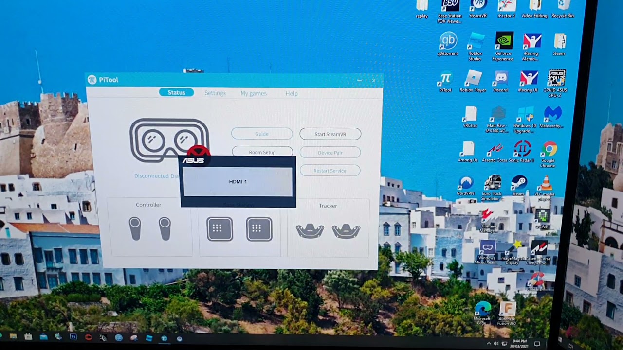Viewport: 623px width, 350px height.
Task: Select the qBittorrent desktop shortcut
Action: point(448,44)
